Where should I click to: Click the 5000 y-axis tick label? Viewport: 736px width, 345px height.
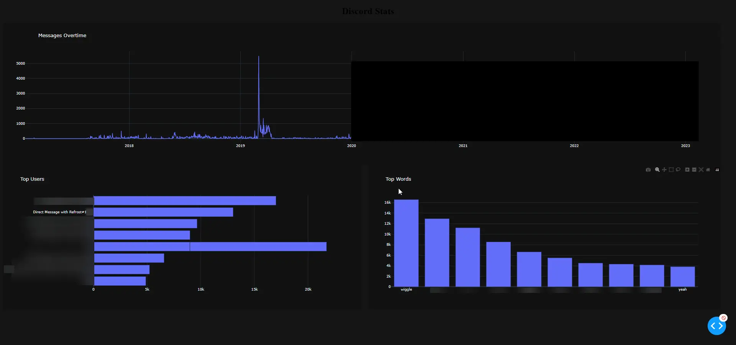coord(21,64)
